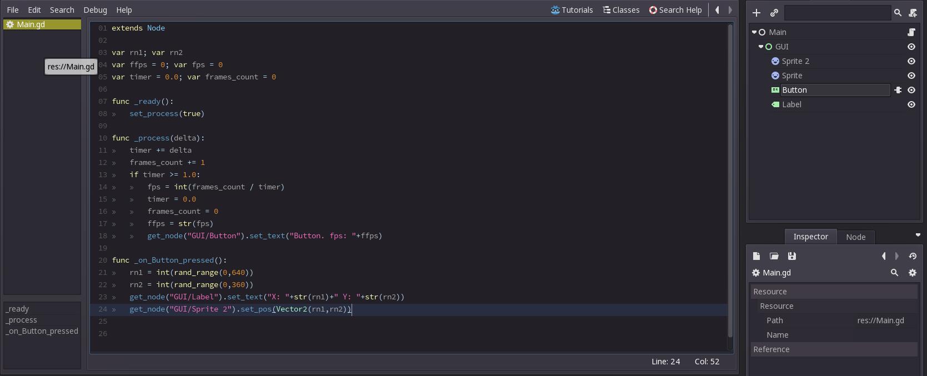
Task: Collapse the Main node in the scene tree
Action: pyautogui.click(x=754, y=32)
